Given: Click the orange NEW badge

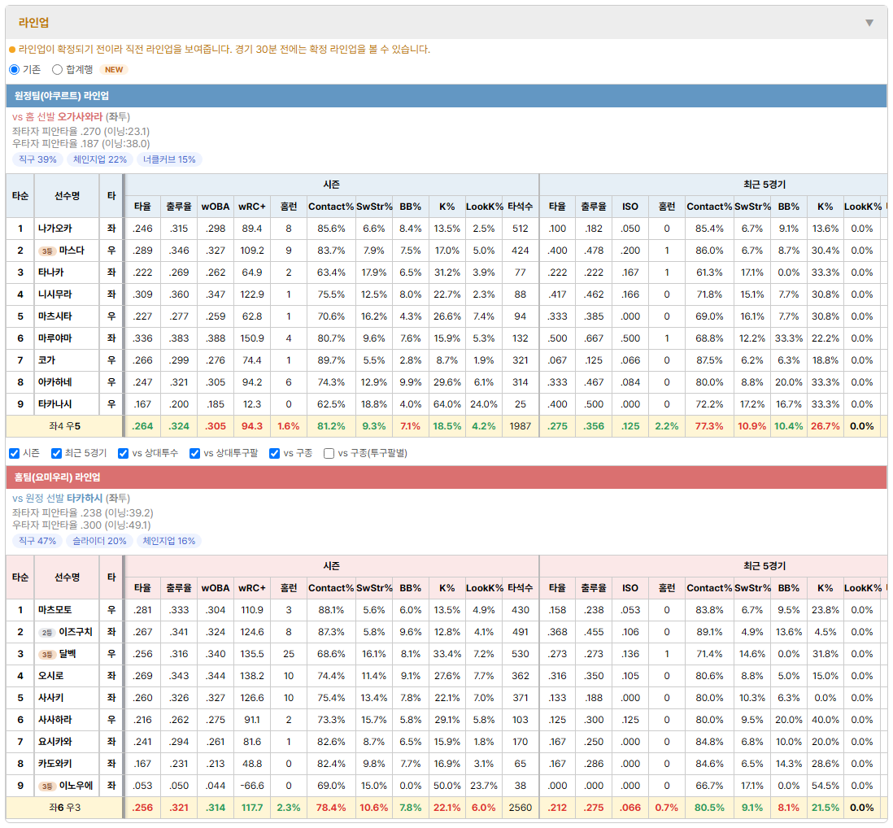Looking at the screenshot, I should (114, 69).
